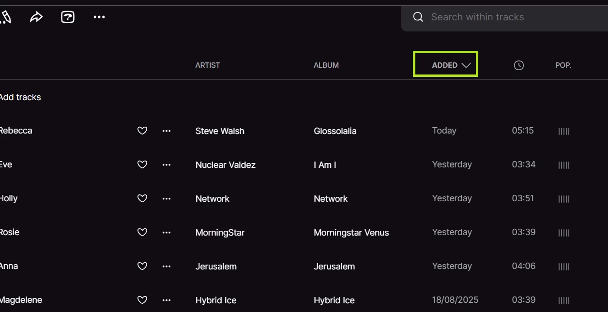This screenshot has height=312, width=608.
Task: Open the Morningstar Venus album link
Action: pyautogui.click(x=351, y=233)
